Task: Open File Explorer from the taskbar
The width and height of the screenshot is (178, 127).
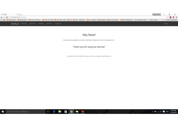Action: 60,112
